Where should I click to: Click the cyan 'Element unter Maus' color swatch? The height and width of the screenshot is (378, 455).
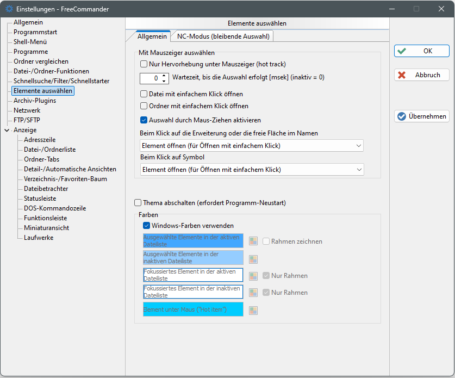point(193,310)
